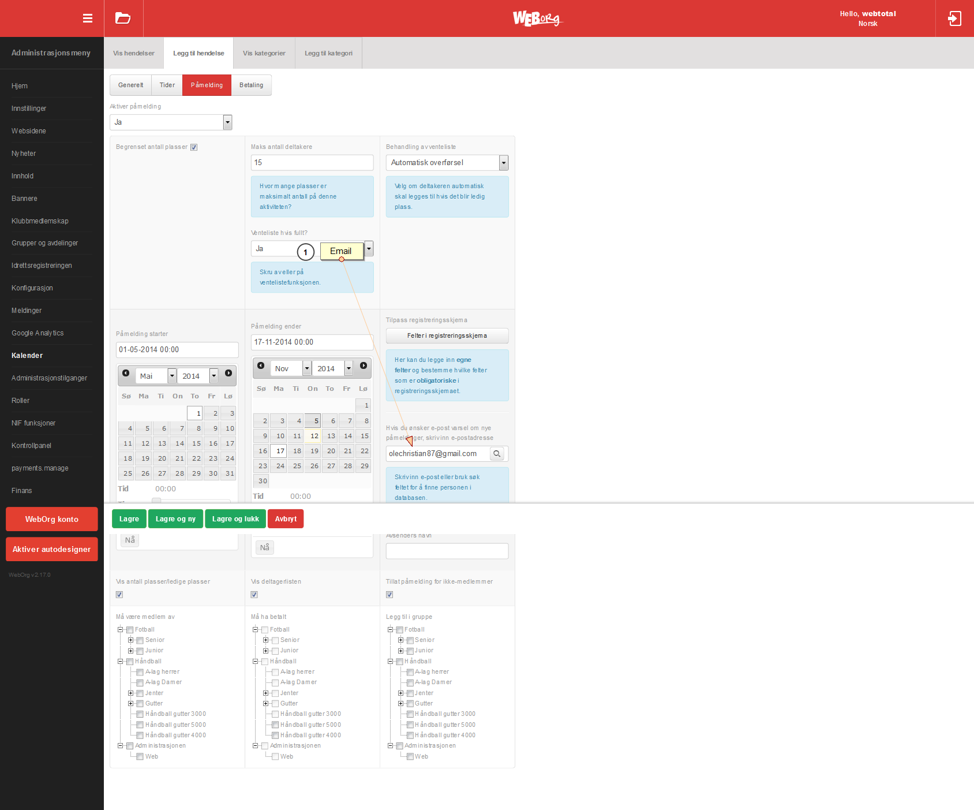Toggle Begrenset antall plasser checkbox
Image resolution: width=974 pixels, height=810 pixels.
[x=194, y=147]
